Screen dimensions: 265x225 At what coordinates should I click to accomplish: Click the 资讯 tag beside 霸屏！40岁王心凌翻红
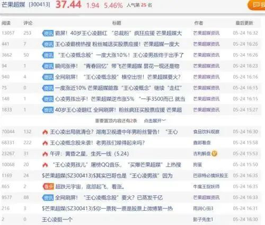point(48,33)
